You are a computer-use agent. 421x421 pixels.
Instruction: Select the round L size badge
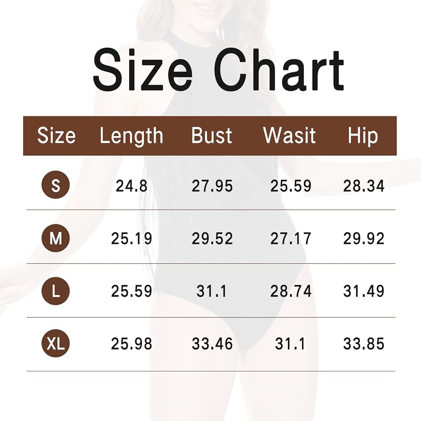tap(56, 291)
